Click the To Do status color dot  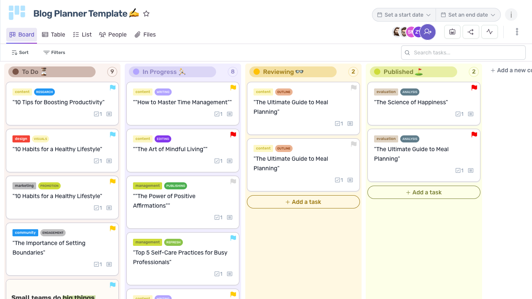click(x=16, y=72)
